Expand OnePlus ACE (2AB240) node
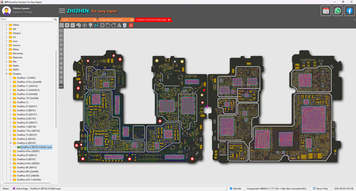The width and height of the screenshot is (356, 191). coord(11,176)
